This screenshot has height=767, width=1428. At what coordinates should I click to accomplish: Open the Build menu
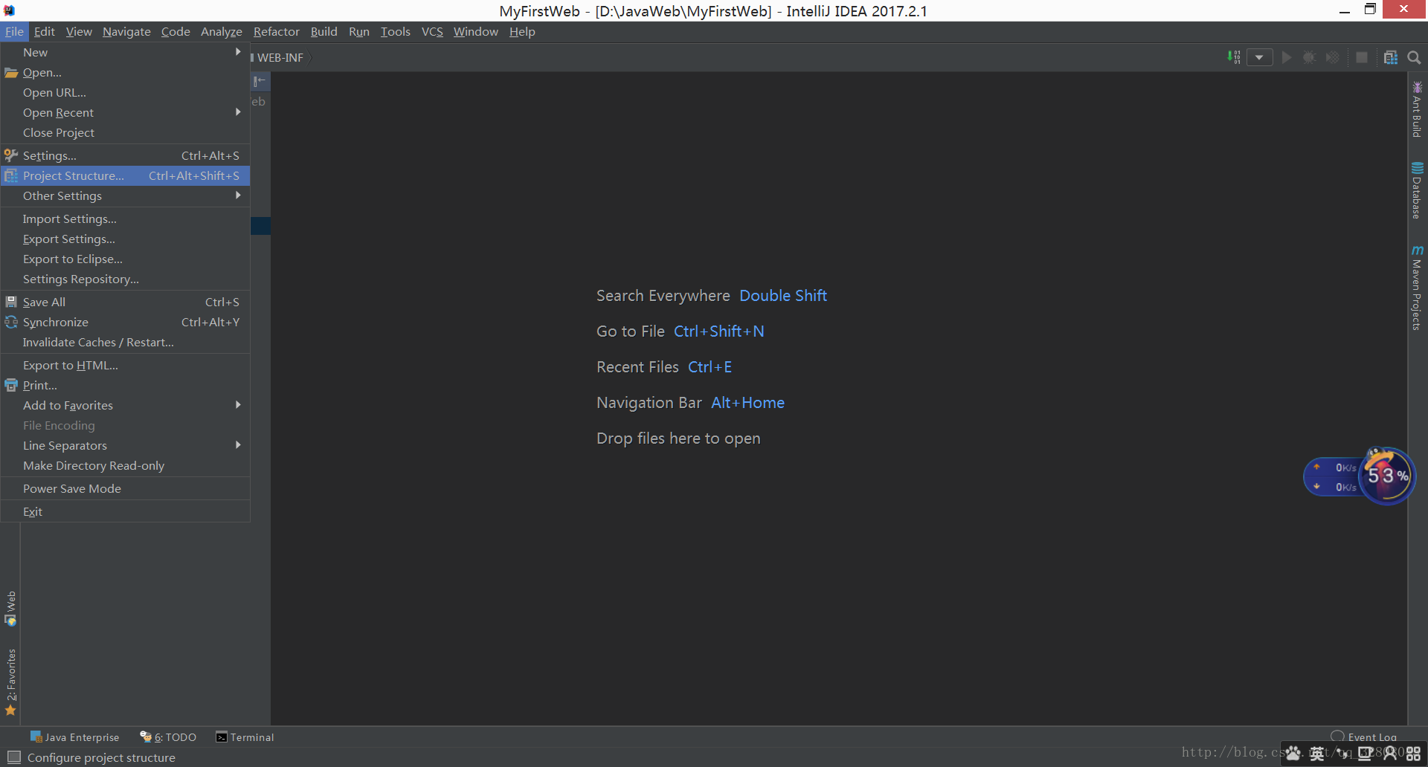click(324, 31)
